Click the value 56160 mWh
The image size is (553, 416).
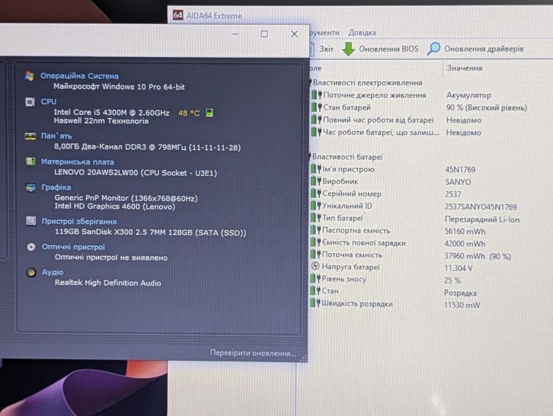tap(465, 231)
